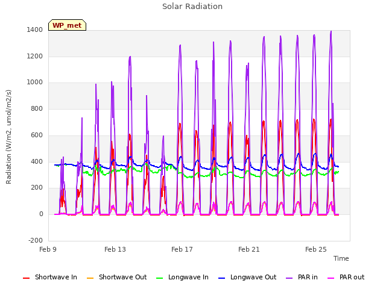Click the green Longwave In legend swatch
This screenshot has height=289, width=386.
pos(160,278)
